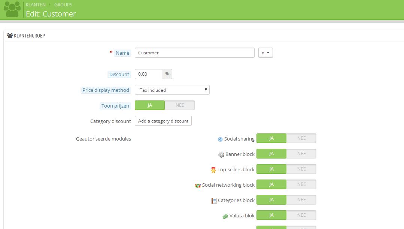
Task: Set Toon prijzen to NEE
Action: [180, 105]
